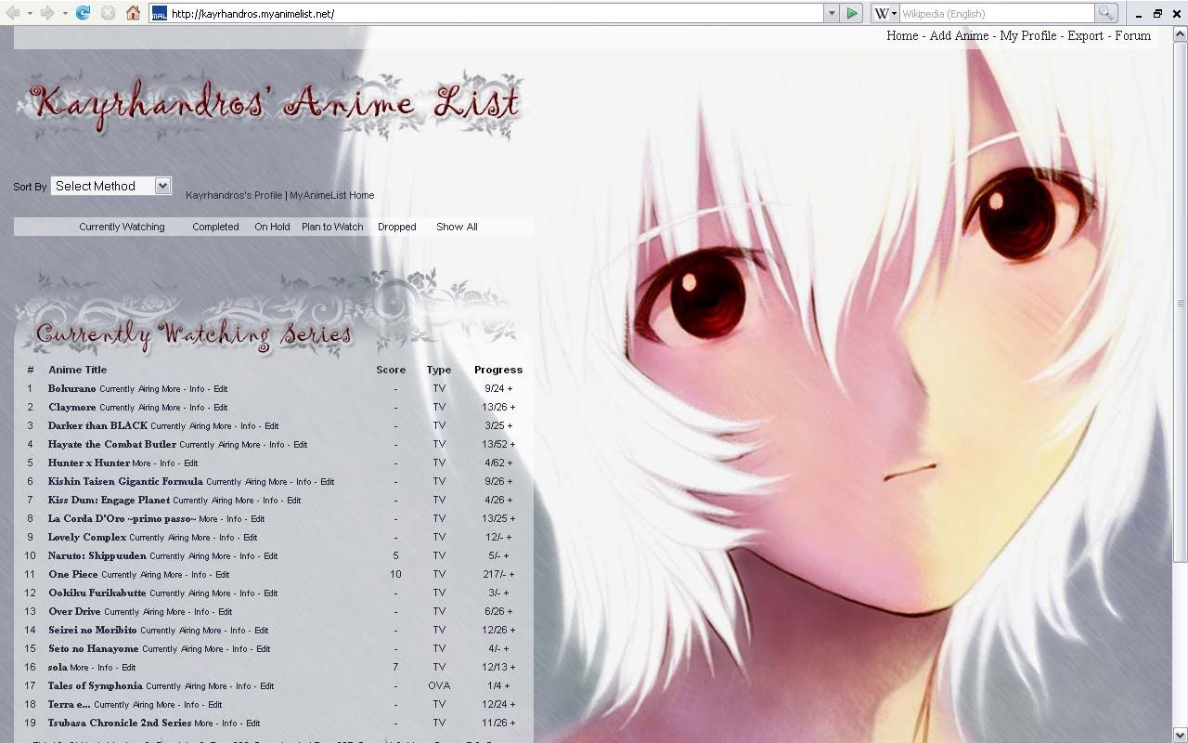The image size is (1188, 743).
Task: Open Kayrhandros's Profile link
Action: [234, 195]
